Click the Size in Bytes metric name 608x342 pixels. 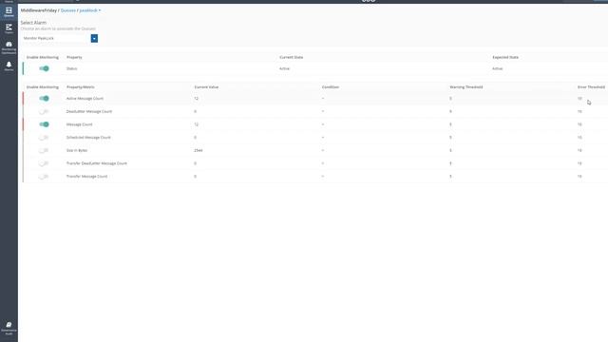click(77, 150)
